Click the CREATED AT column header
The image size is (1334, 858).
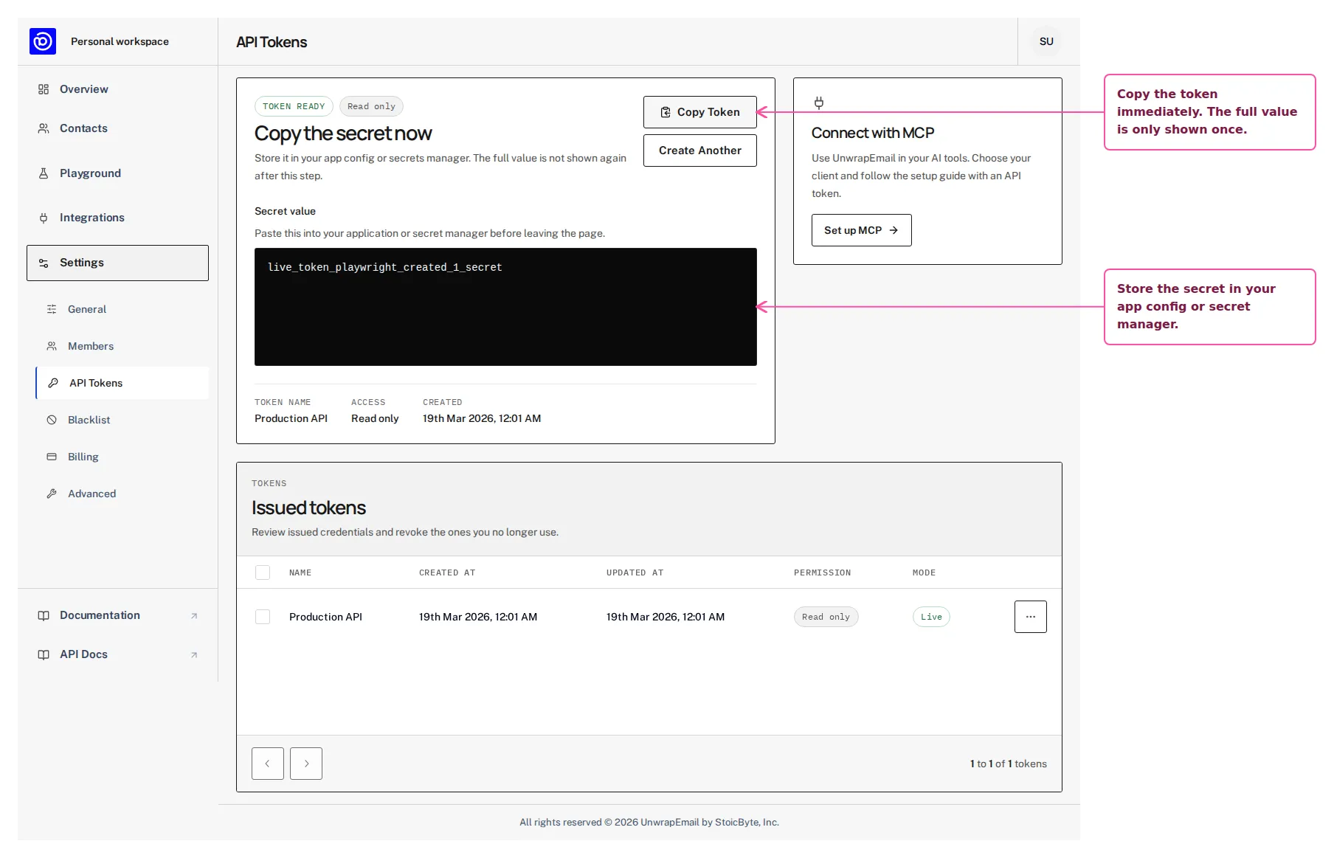(447, 572)
